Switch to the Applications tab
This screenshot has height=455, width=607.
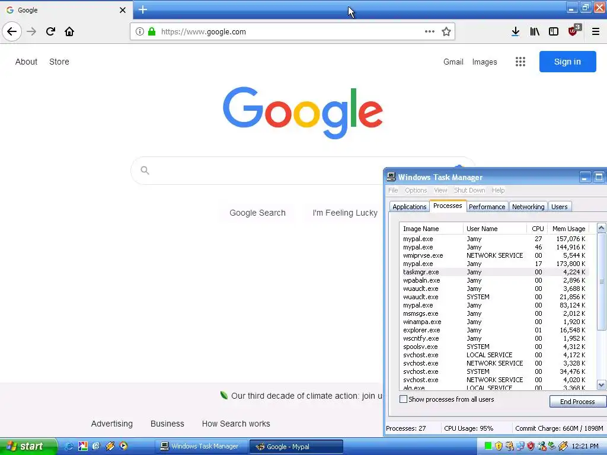[x=409, y=207]
